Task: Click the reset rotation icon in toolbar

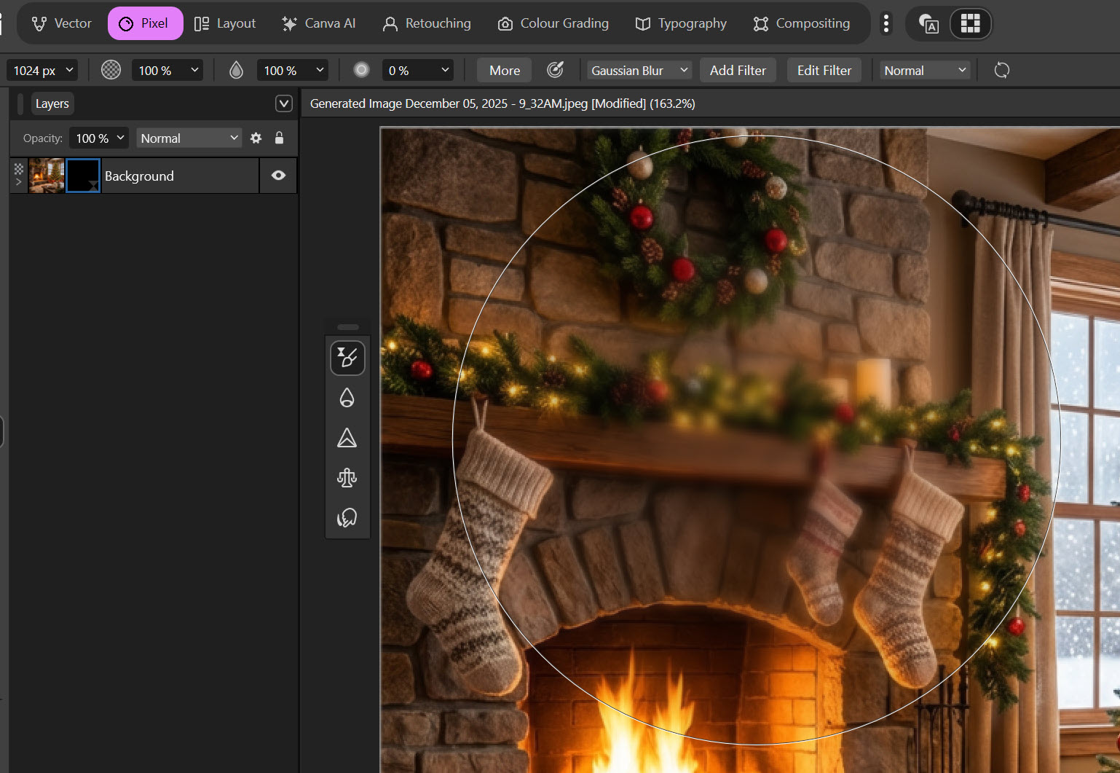Action: coord(1002,71)
